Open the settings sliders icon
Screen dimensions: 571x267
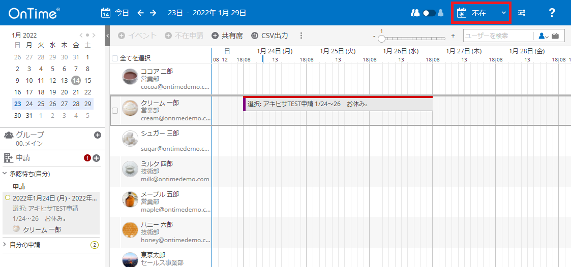click(522, 13)
